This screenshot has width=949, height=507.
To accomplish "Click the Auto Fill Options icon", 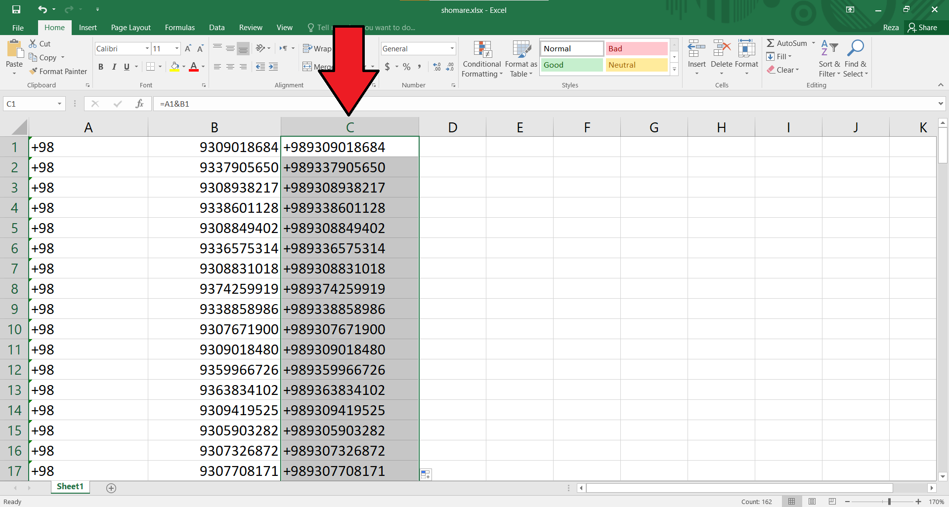I will pos(426,474).
